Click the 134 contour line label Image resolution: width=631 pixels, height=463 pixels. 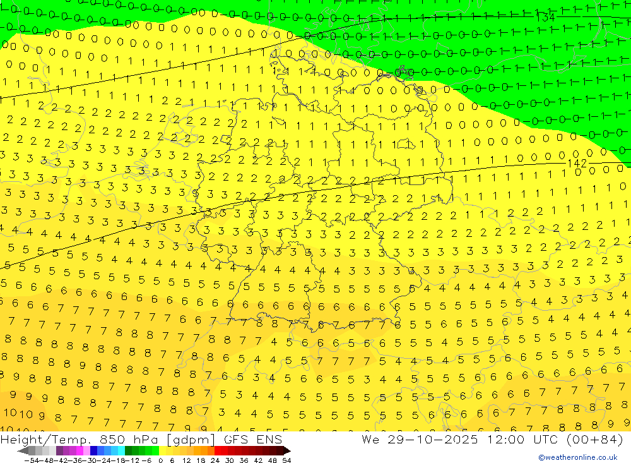point(546,17)
